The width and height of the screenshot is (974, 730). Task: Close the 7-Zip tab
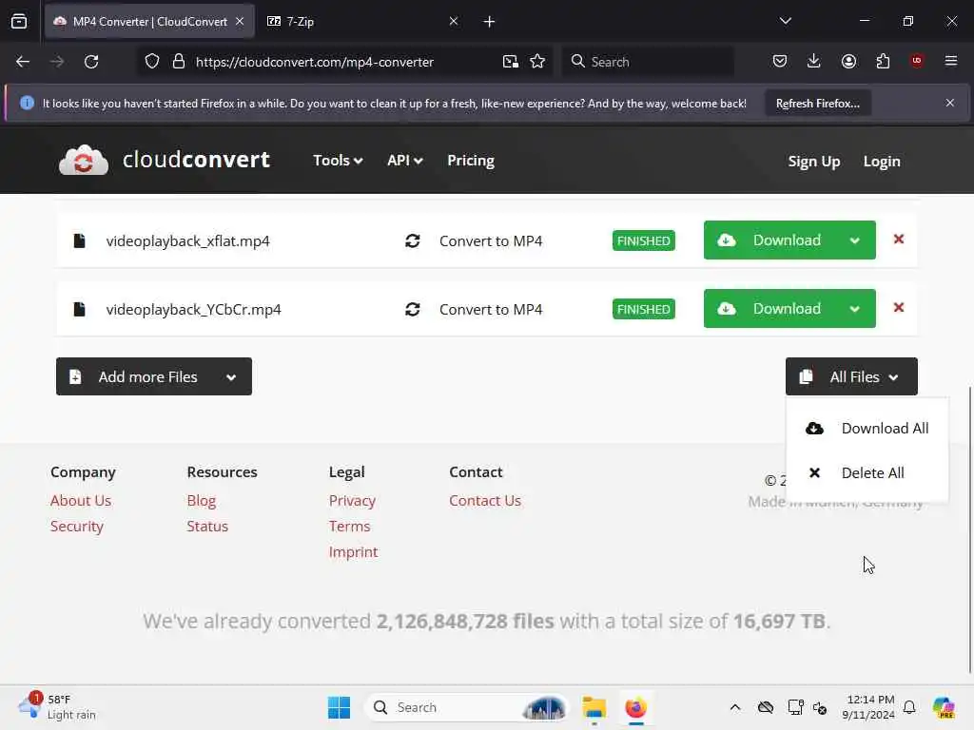pyautogui.click(x=454, y=21)
